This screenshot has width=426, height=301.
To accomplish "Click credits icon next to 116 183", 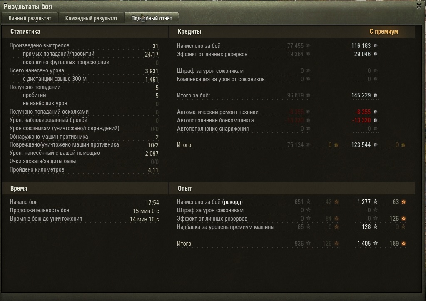I will [375, 46].
